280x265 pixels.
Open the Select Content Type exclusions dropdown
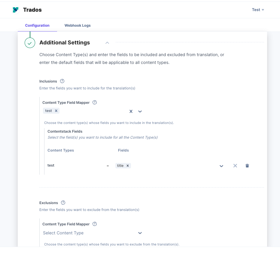(x=93, y=233)
